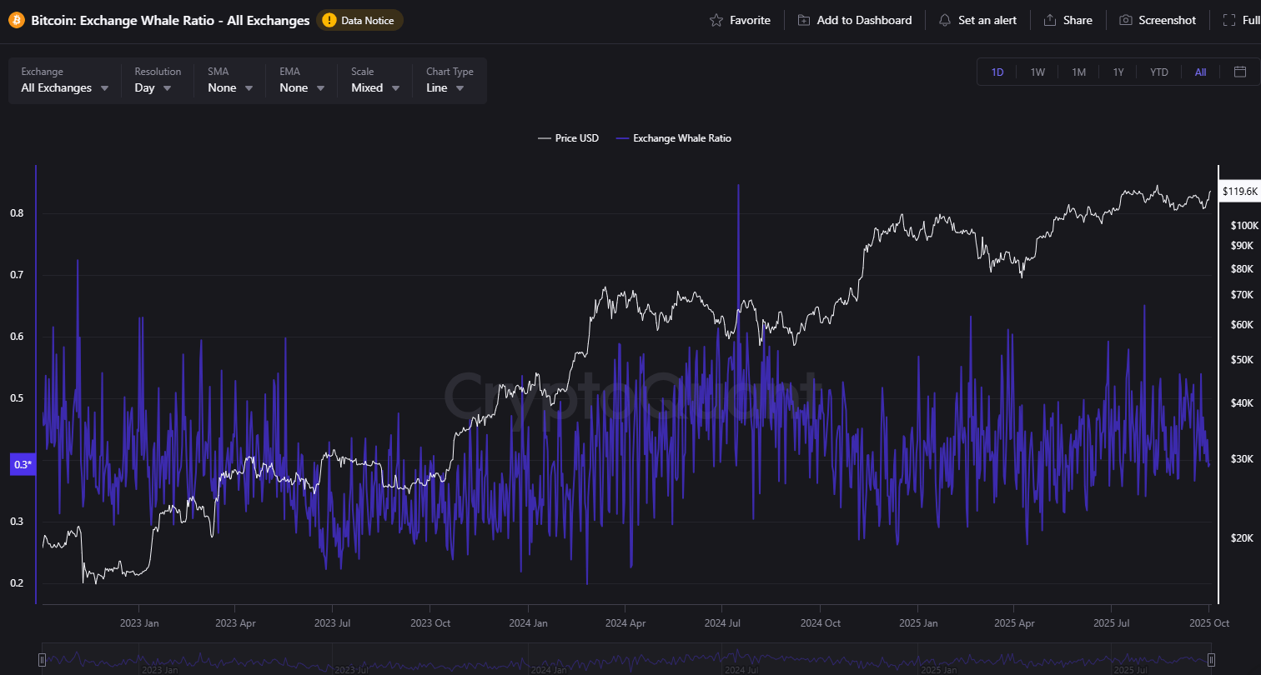Image resolution: width=1261 pixels, height=675 pixels.
Task: Click the Add to Dashboard icon
Action: pyautogui.click(x=803, y=19)
